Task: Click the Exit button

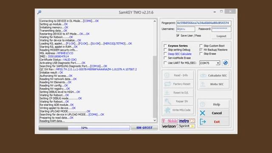Action: (x=214, y=122)
